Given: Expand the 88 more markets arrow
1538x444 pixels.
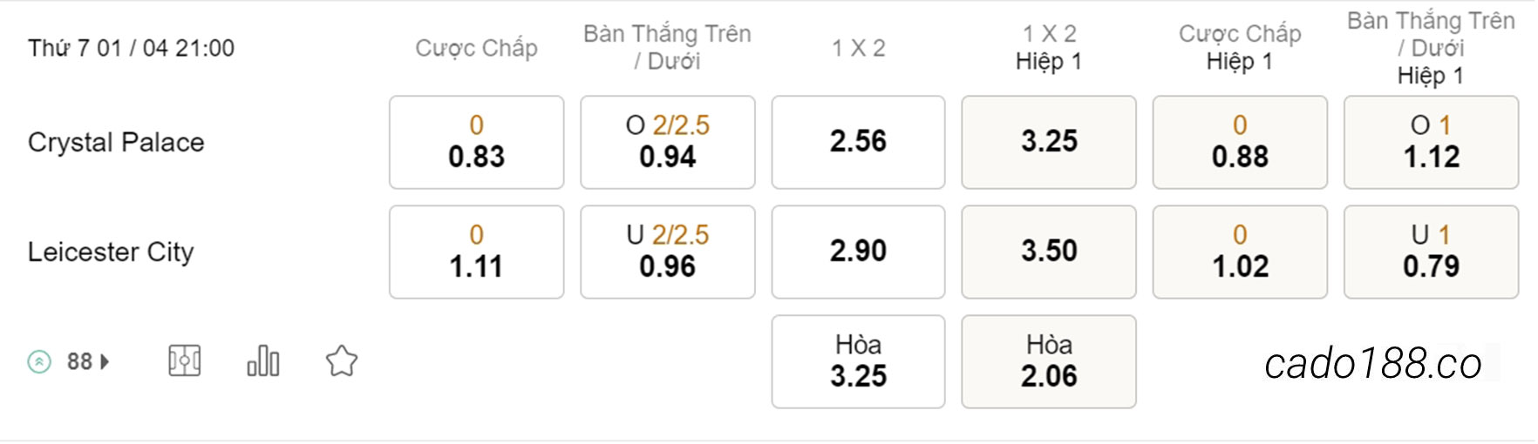Looking at the screenshot, I should 105,361.
